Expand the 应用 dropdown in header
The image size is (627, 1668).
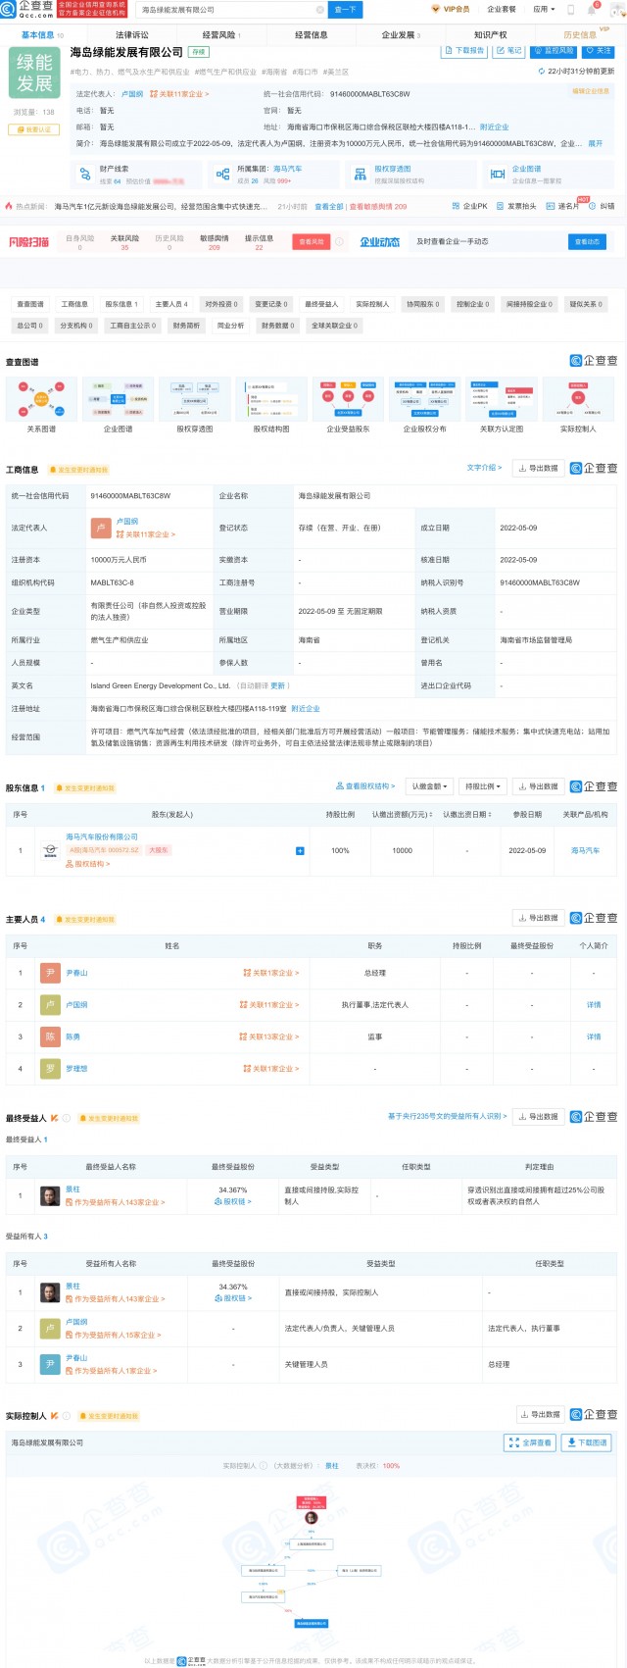[x=544, y=9]
